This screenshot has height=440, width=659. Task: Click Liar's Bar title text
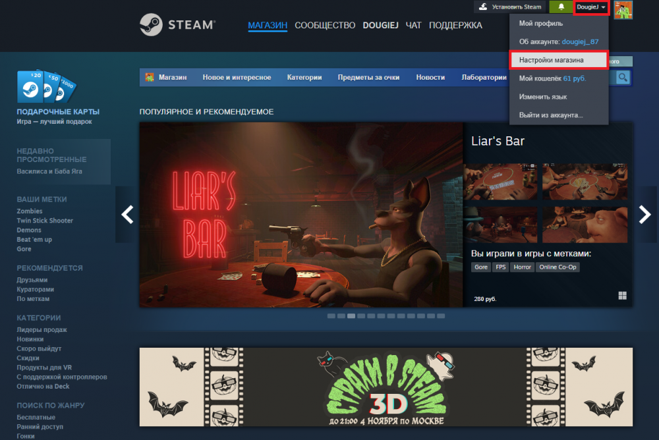[x=498, y=141]
